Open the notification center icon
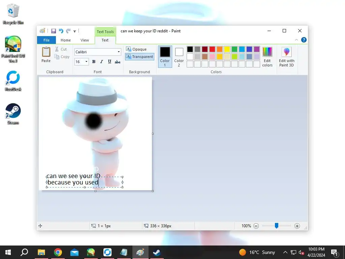 coord(335,252)
